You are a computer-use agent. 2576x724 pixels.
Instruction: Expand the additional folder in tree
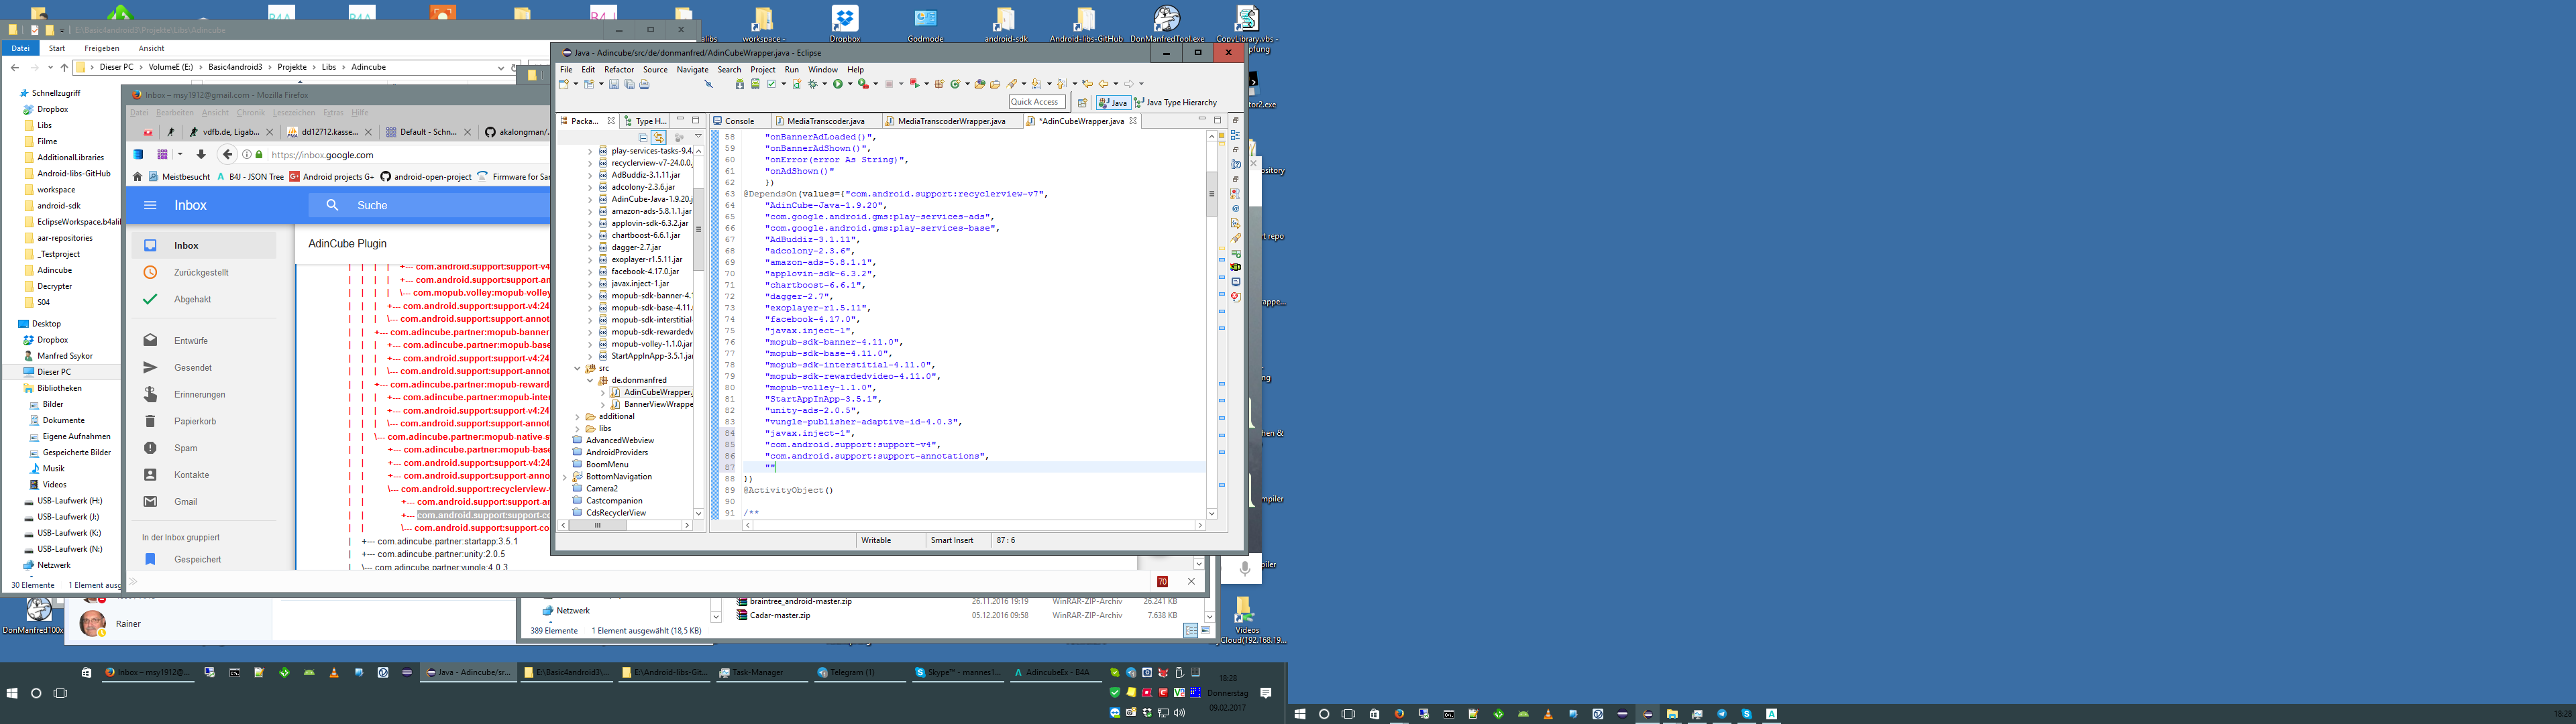[x=577, y=416]
